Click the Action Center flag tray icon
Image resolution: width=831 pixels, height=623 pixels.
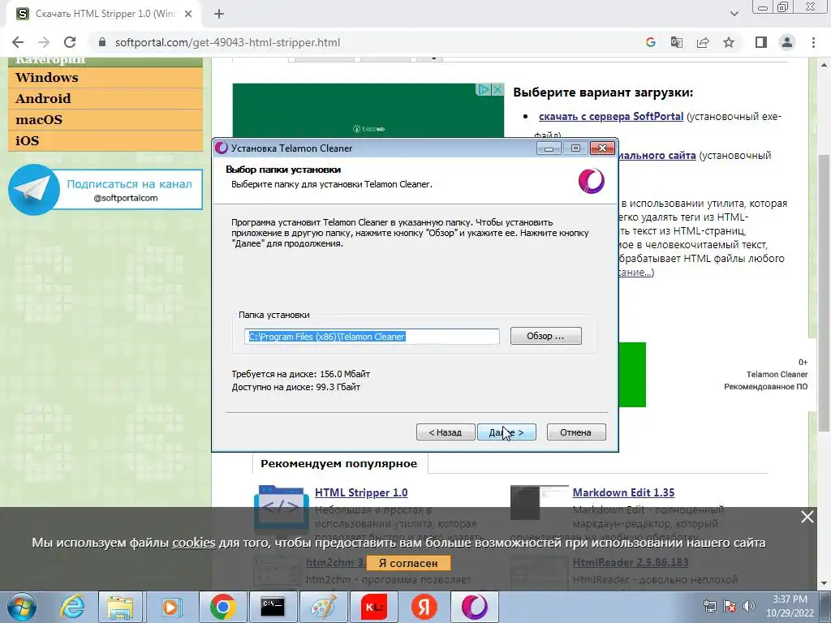click(x=730, y=606)
